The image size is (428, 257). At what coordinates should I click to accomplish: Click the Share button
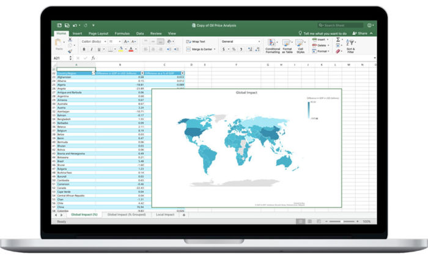coord(360,33)
